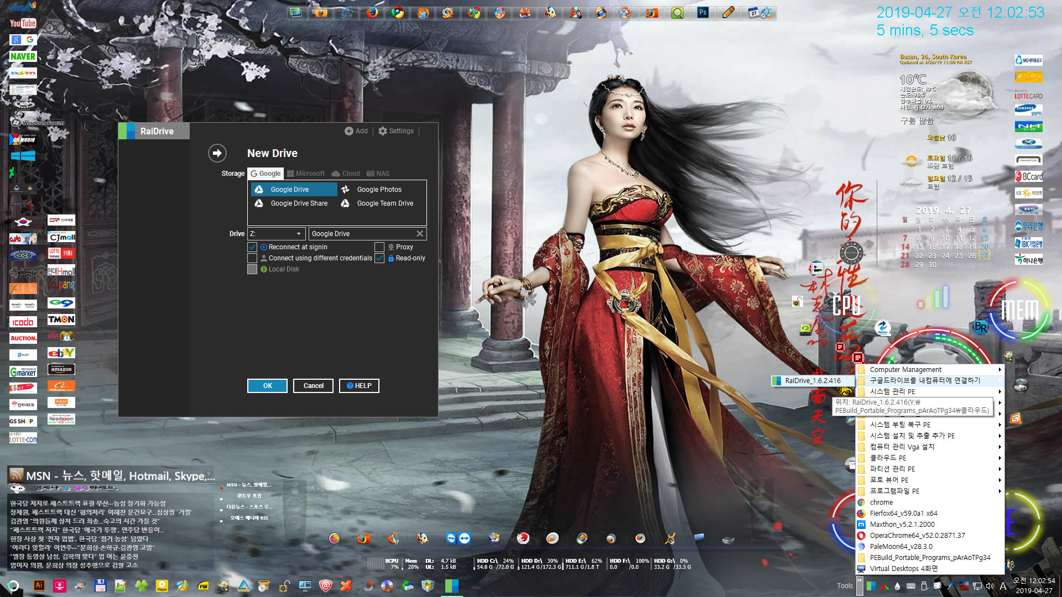Image resolution: width=1062 pixels, height=597 pixels.
Task: Expand 시스템 부팅 복구 PE submenu
Action: [x=929, y=425]
